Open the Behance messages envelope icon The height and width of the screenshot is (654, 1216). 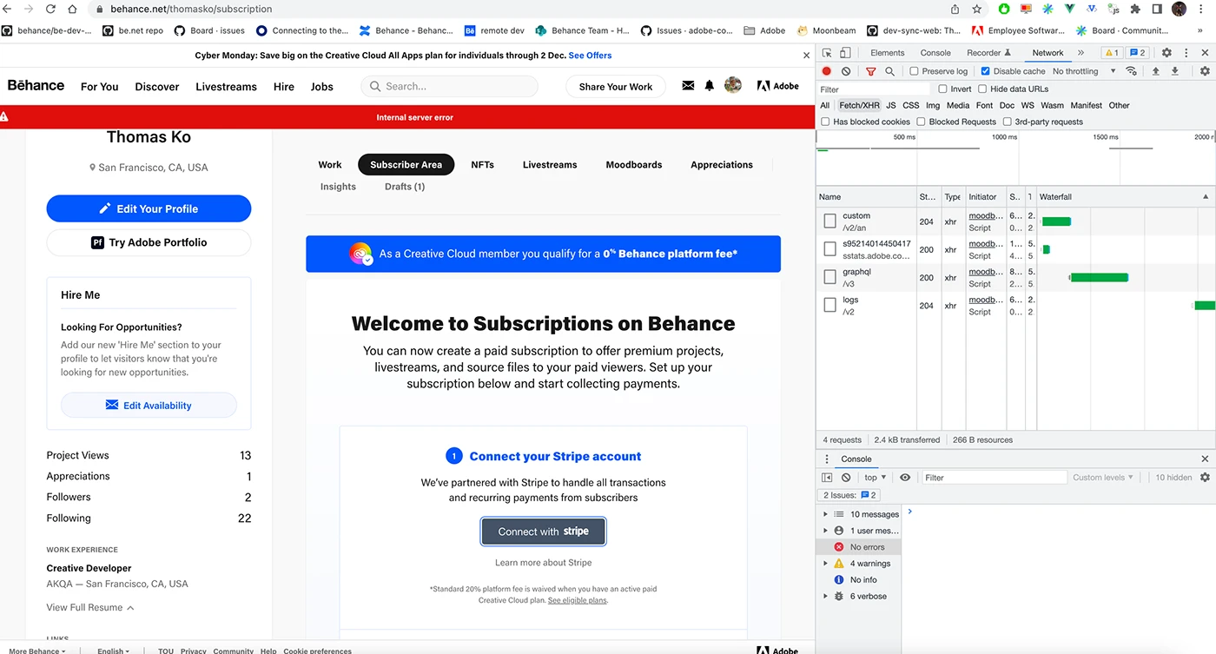[x=688, y=86]
